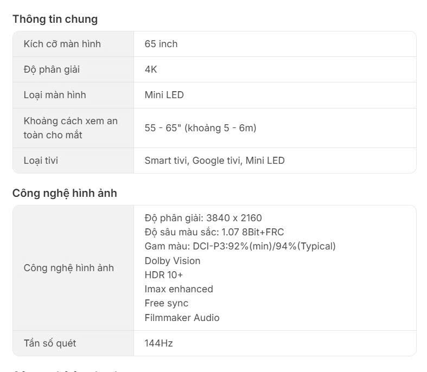Select the "4K" resolution value
The image size is (427, 372).
click(x=151, y=69)
